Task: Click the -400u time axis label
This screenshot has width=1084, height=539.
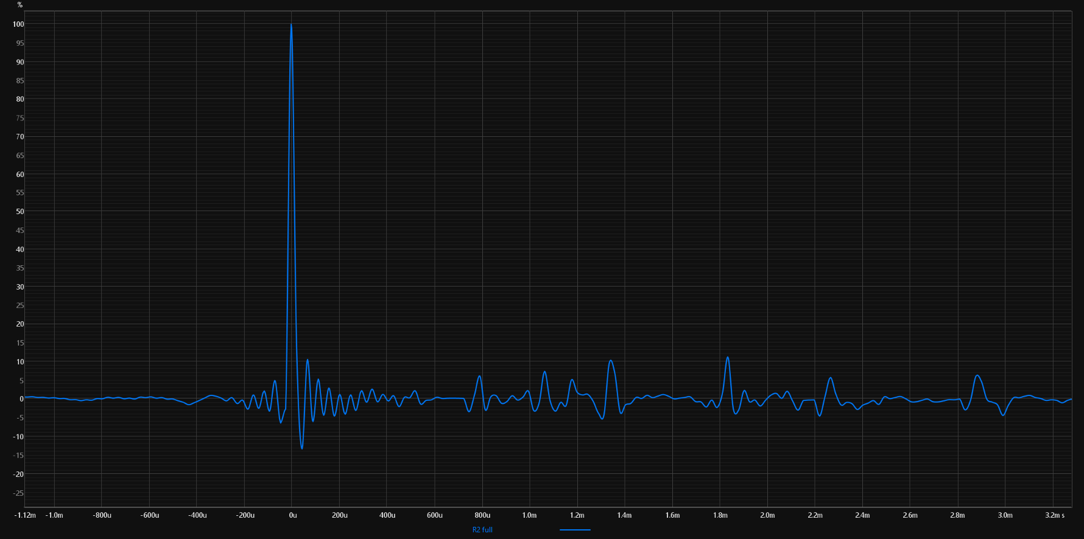Action: pyautogui.click(x=197, y=515)
